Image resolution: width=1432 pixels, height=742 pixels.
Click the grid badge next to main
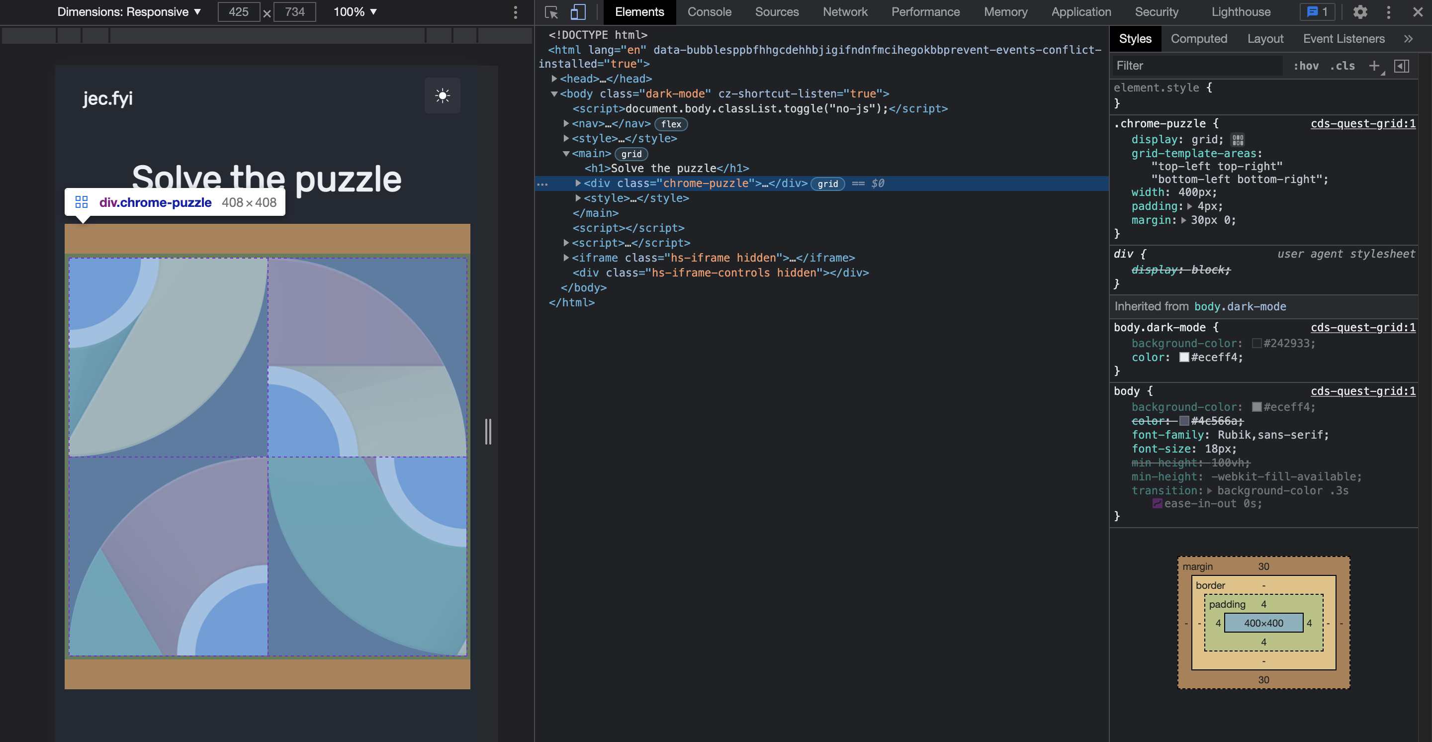[x=631, y=154]
